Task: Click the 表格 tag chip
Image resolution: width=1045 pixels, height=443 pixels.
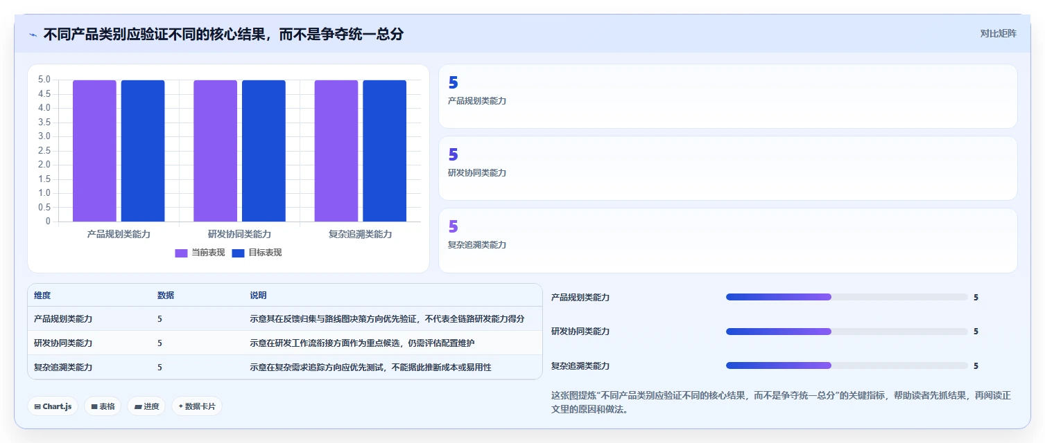Action: (103, 406)
